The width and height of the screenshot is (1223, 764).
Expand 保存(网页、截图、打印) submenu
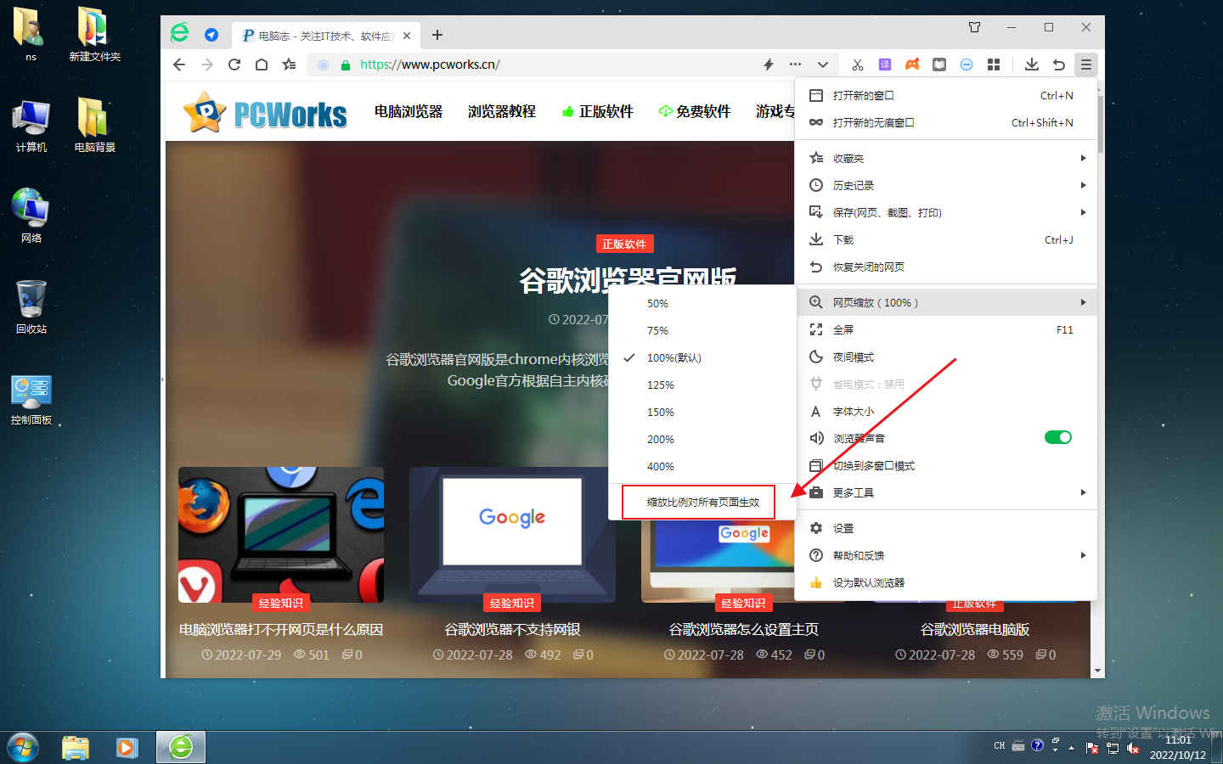tap(946, 212)
